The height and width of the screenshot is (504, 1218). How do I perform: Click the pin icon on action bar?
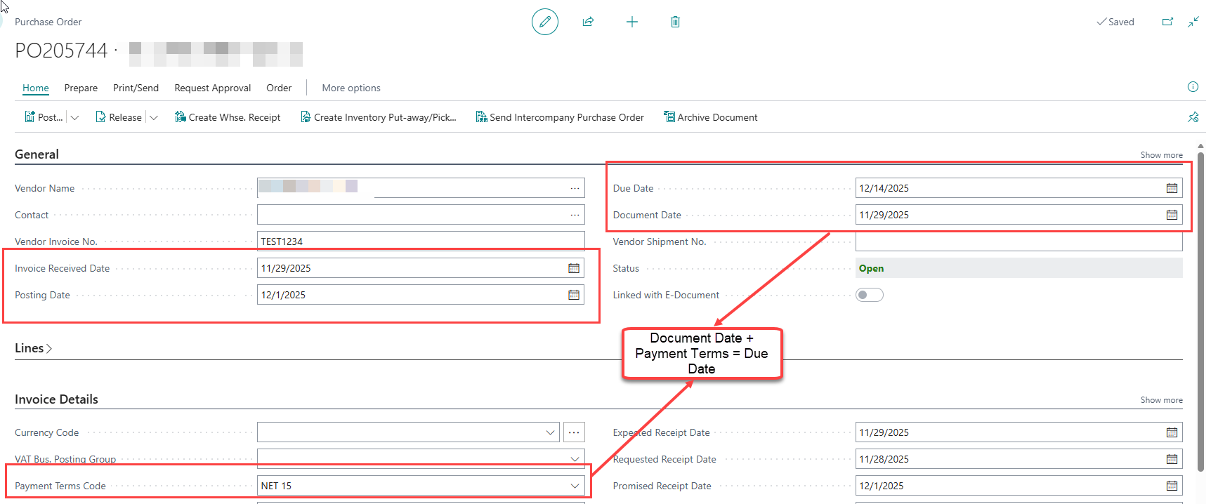pos(1193,117)
